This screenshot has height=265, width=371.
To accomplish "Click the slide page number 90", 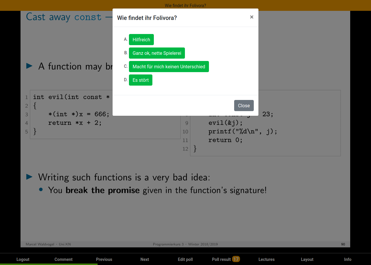I will [343, 244].
